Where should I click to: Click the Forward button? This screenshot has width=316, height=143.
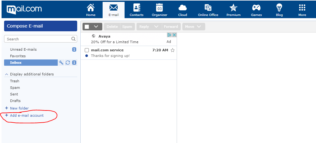[x=171, y=27]
